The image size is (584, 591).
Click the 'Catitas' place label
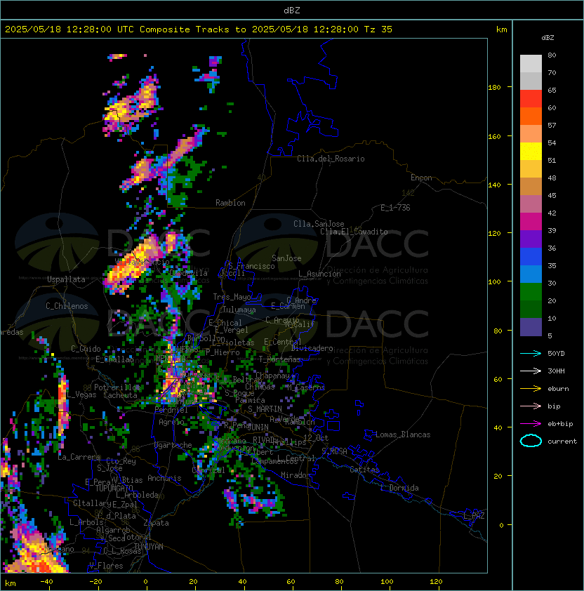coord(364,470)
